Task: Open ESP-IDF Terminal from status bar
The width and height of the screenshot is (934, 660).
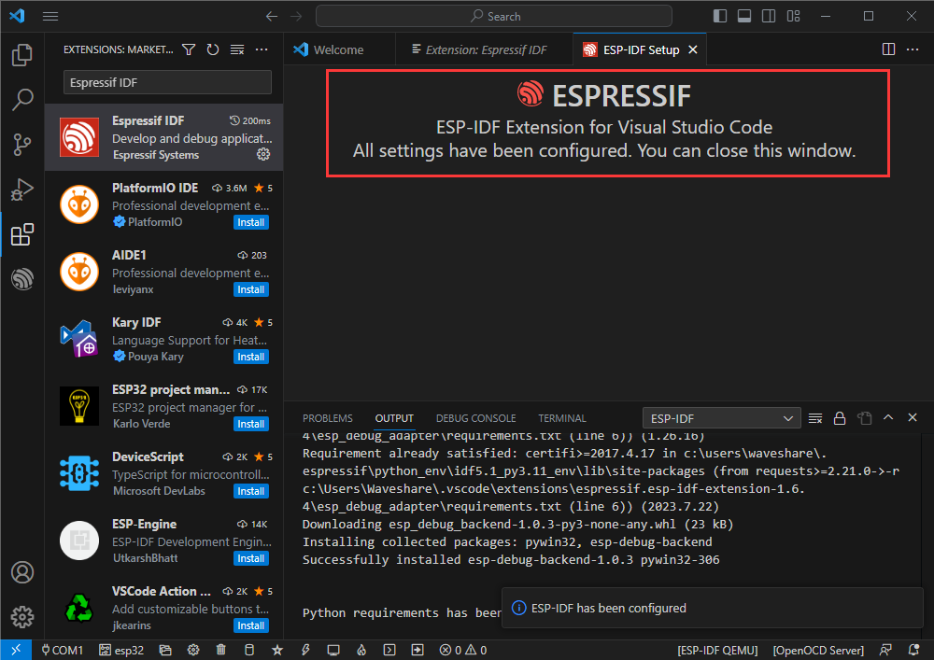Action: tap(389, 650)
